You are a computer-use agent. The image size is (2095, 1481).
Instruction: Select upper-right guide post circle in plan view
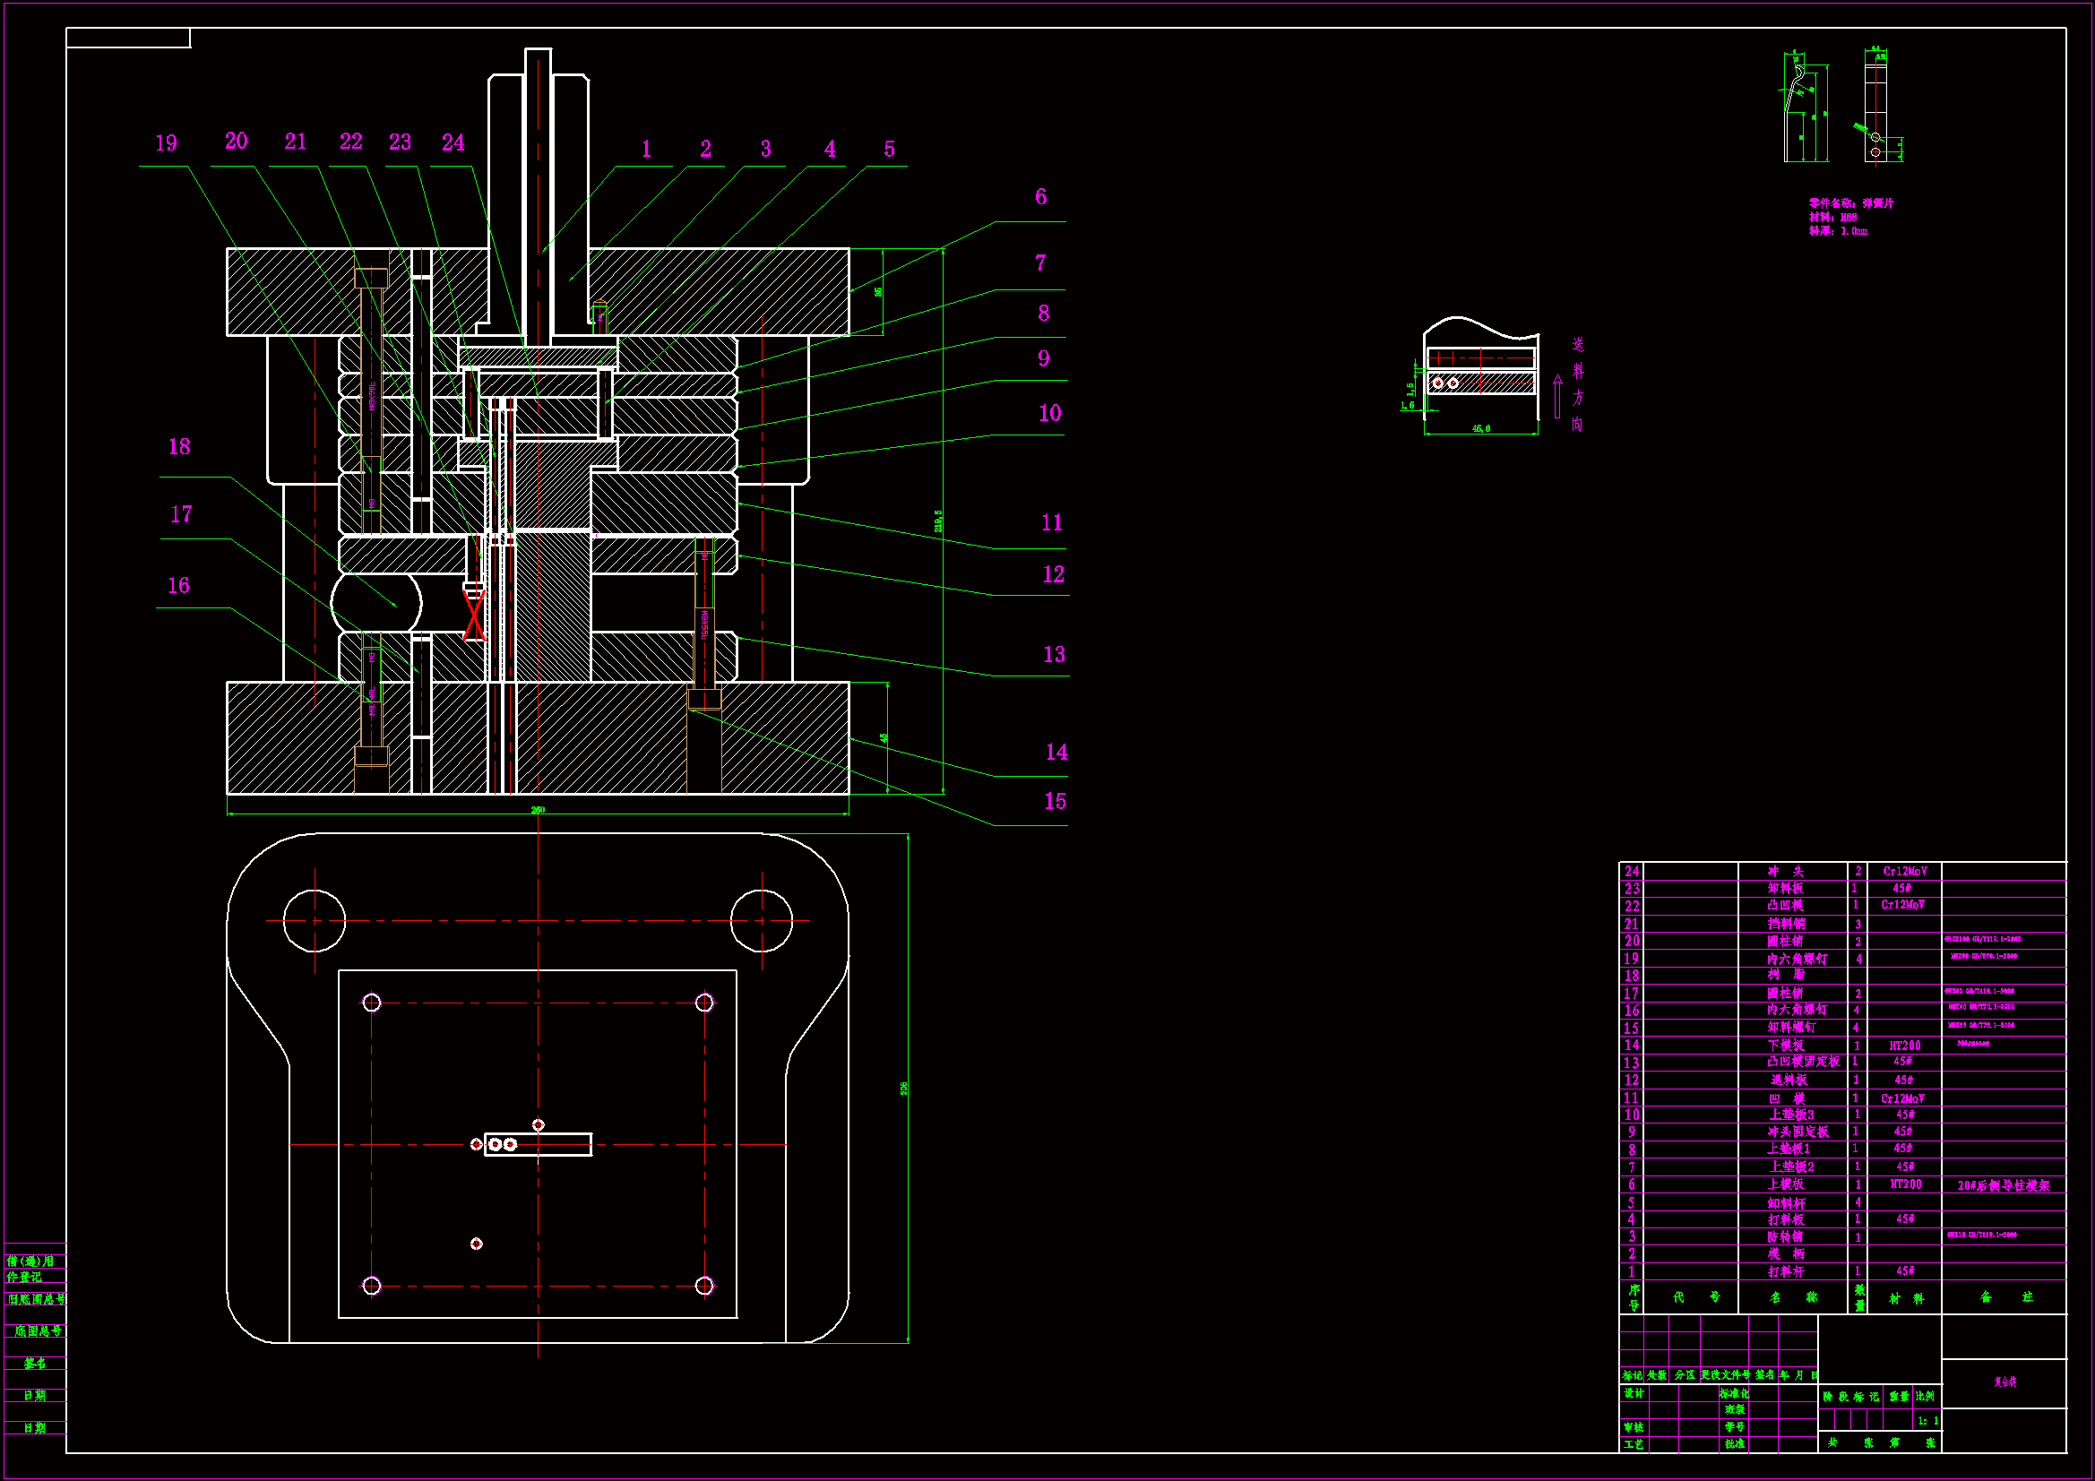pyautogui.click(x=761, y=921)
